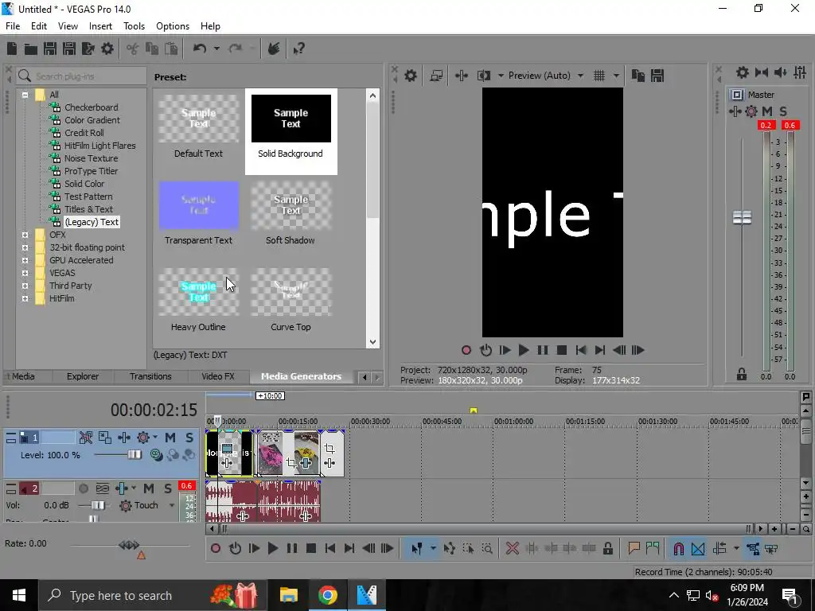Image resolution: width=815 pixels, height=611 pixels.
Task: Open Project Properties gear in main toolbar
Action: coord(107,49)
